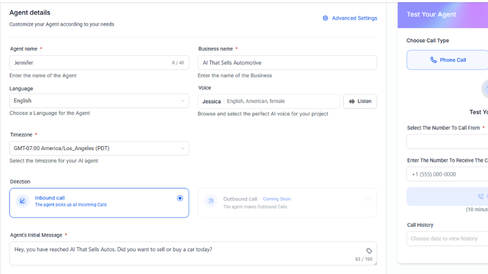488x274 pixels.
Task: Click the Direction label
Action: 20,182
